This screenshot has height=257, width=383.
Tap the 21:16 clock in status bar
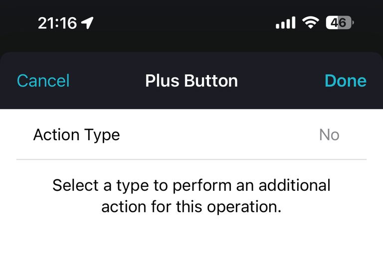57,23
